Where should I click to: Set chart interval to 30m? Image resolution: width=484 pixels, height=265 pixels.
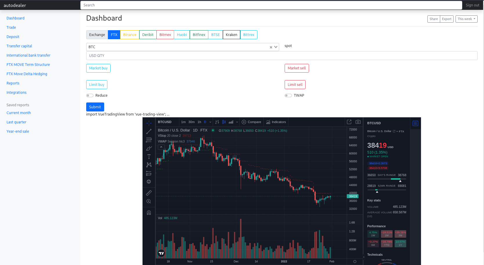coord(192,122)
